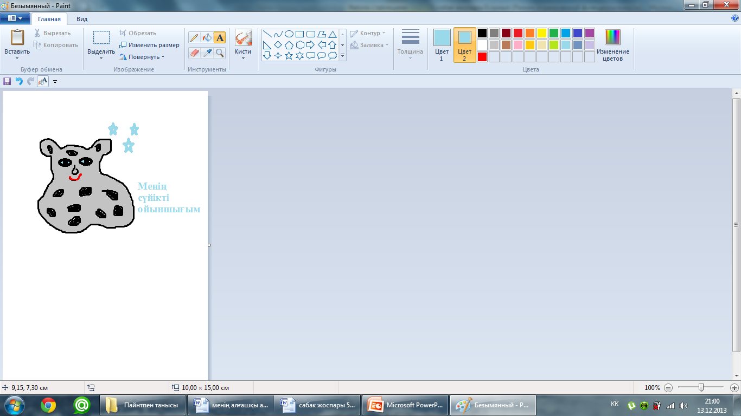Open Изменение цветов color editor

613,45
